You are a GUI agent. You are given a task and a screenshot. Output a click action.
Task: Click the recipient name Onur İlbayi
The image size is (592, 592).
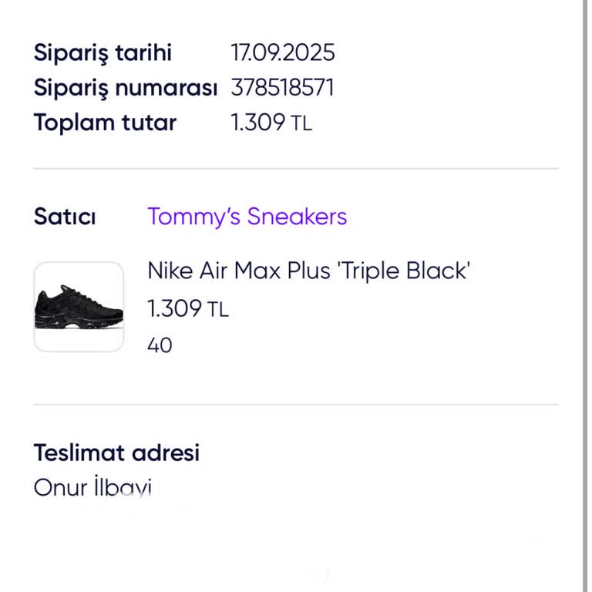point(92,487)
